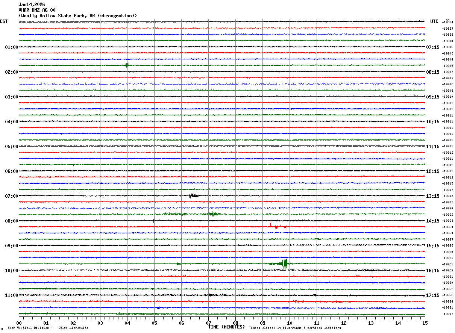Select the 03:00 CST time label
Image resolution: width=455 pixels, height=333 pixels.
(12, 97)
